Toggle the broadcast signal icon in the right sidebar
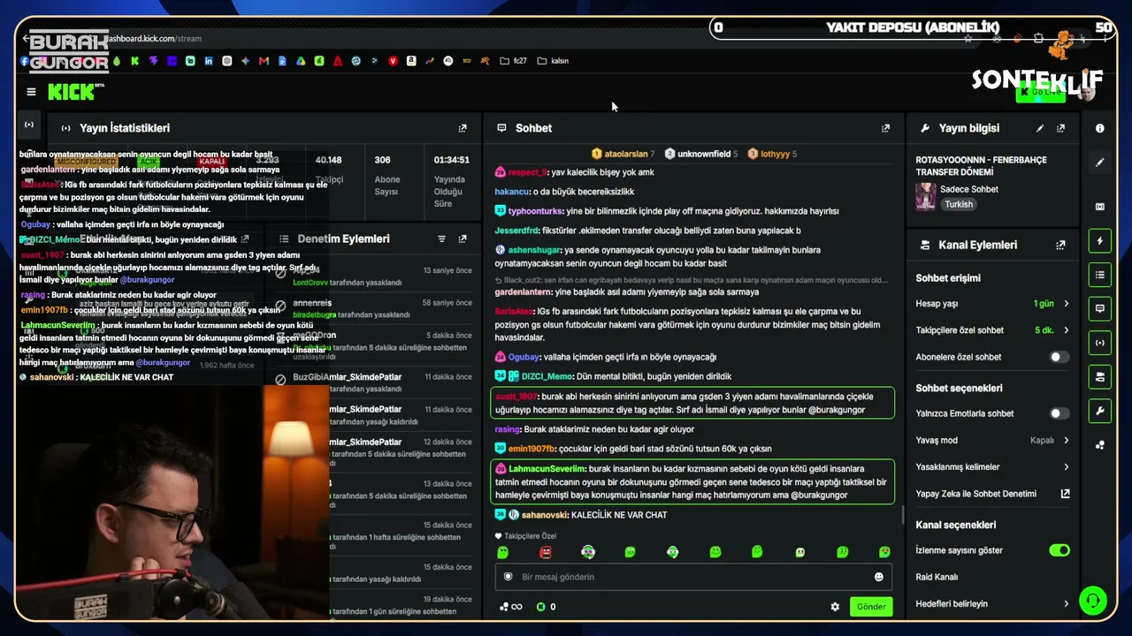This screenshot has height=636, width=1132. [1099, 343]
